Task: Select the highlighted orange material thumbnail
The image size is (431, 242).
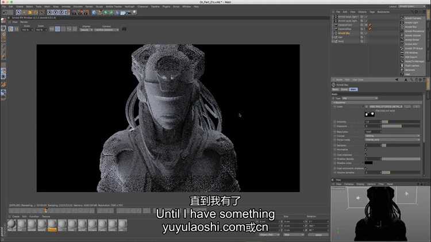Action: coord(52,225)
